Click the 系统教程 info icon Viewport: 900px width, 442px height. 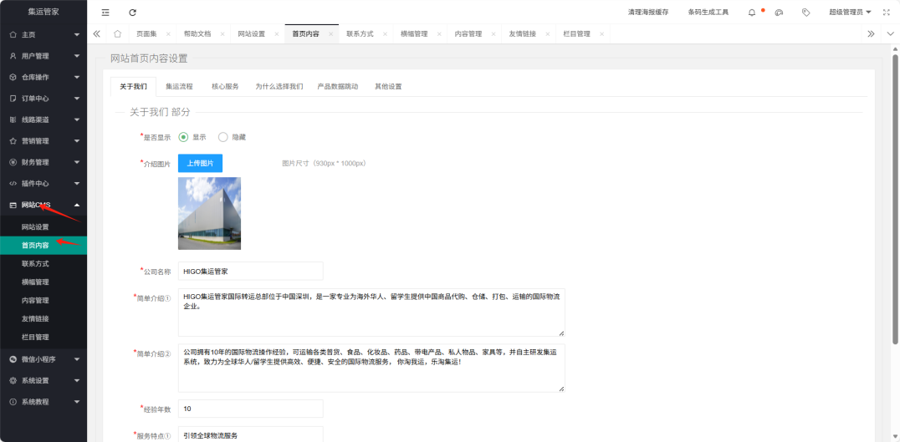point(13,402)
